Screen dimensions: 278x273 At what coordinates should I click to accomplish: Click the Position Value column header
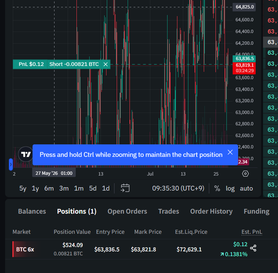click(x=72, y=232)
